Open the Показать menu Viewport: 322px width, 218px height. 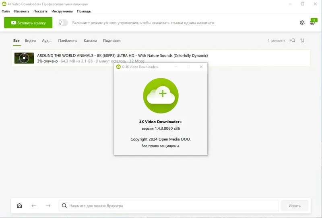[x=41, y=11]
